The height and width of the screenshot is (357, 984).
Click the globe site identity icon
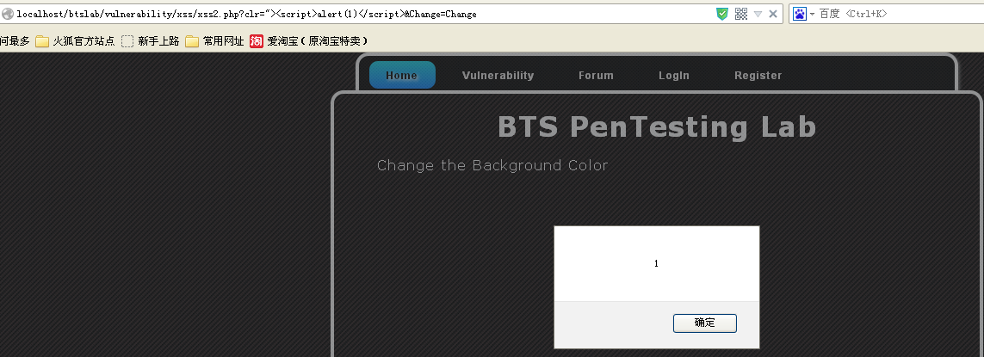8,14
